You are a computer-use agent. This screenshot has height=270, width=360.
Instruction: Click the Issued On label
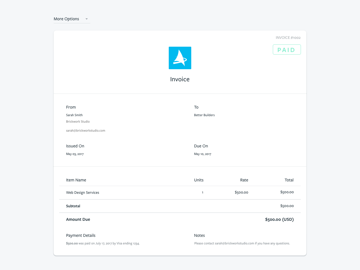[75, 146]
